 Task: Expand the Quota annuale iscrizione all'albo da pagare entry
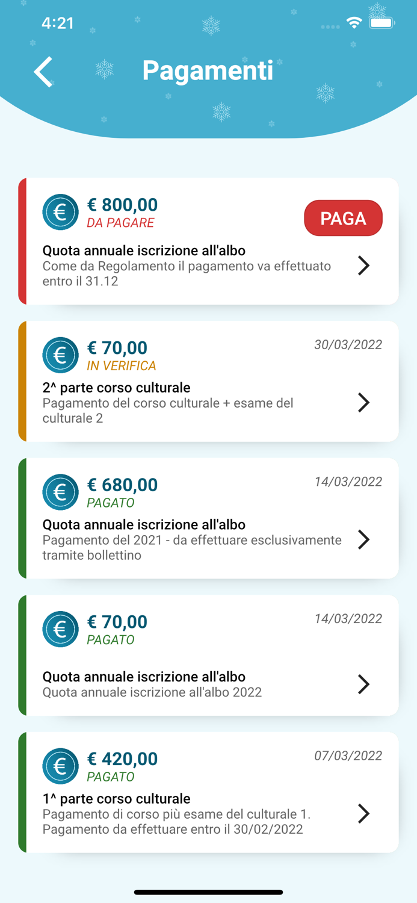363,265
